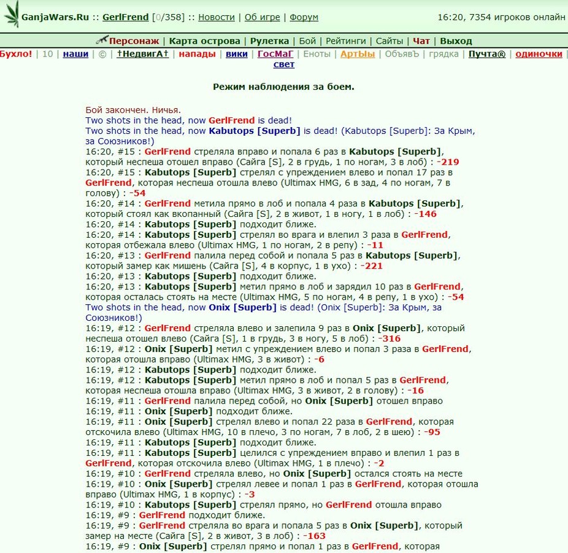Click the -11 damage value
568x553 pixels.
[375, 245]
